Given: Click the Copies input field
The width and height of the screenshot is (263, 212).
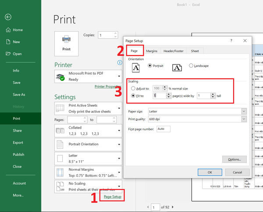Looking at the screenshot, I should click(106, 35).
